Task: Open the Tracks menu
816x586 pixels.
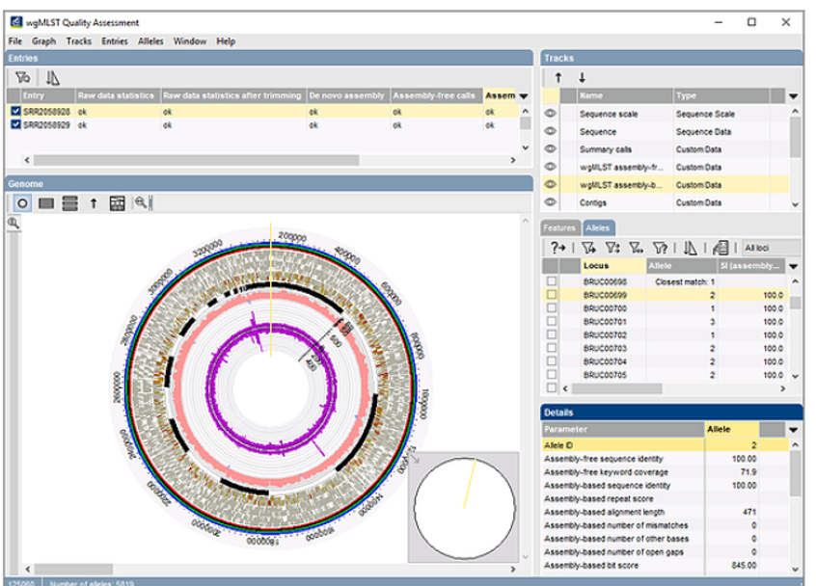Action: [x=78, y=41]
